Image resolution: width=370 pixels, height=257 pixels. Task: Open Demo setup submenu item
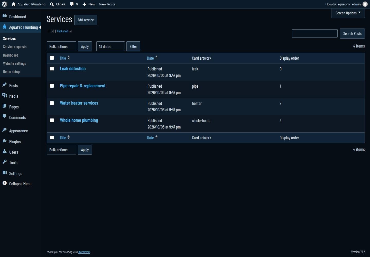point(11,72)
